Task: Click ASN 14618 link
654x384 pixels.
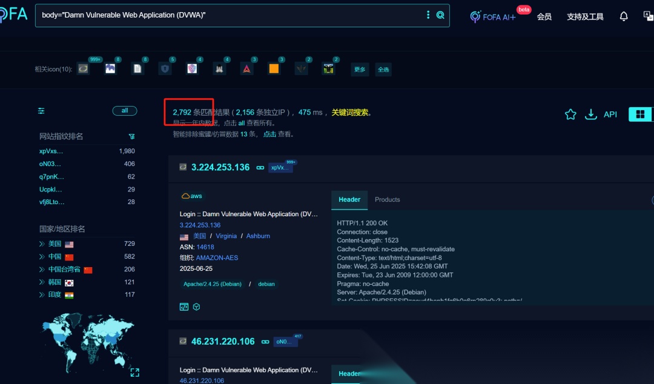Action: click(x=205, y=247)
